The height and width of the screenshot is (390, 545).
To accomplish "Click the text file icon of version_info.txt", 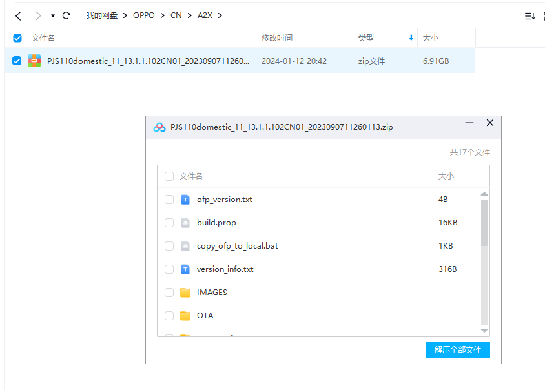I will (x=185, y=269).
